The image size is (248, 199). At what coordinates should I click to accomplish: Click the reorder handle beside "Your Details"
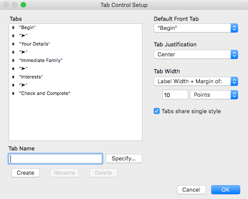(x=13, y=44)
